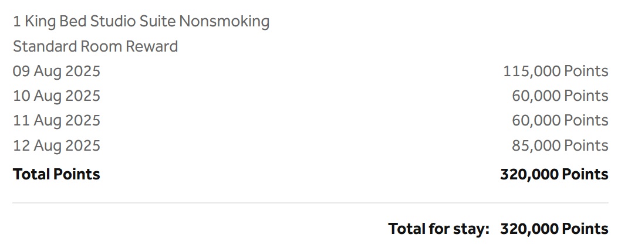Click the word 'Reward' in the rate name

tap(152, 46)
